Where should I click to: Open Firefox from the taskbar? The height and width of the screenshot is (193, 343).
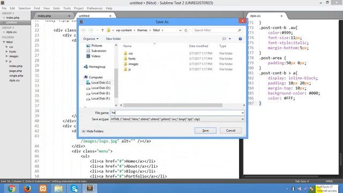coord(27,188)
